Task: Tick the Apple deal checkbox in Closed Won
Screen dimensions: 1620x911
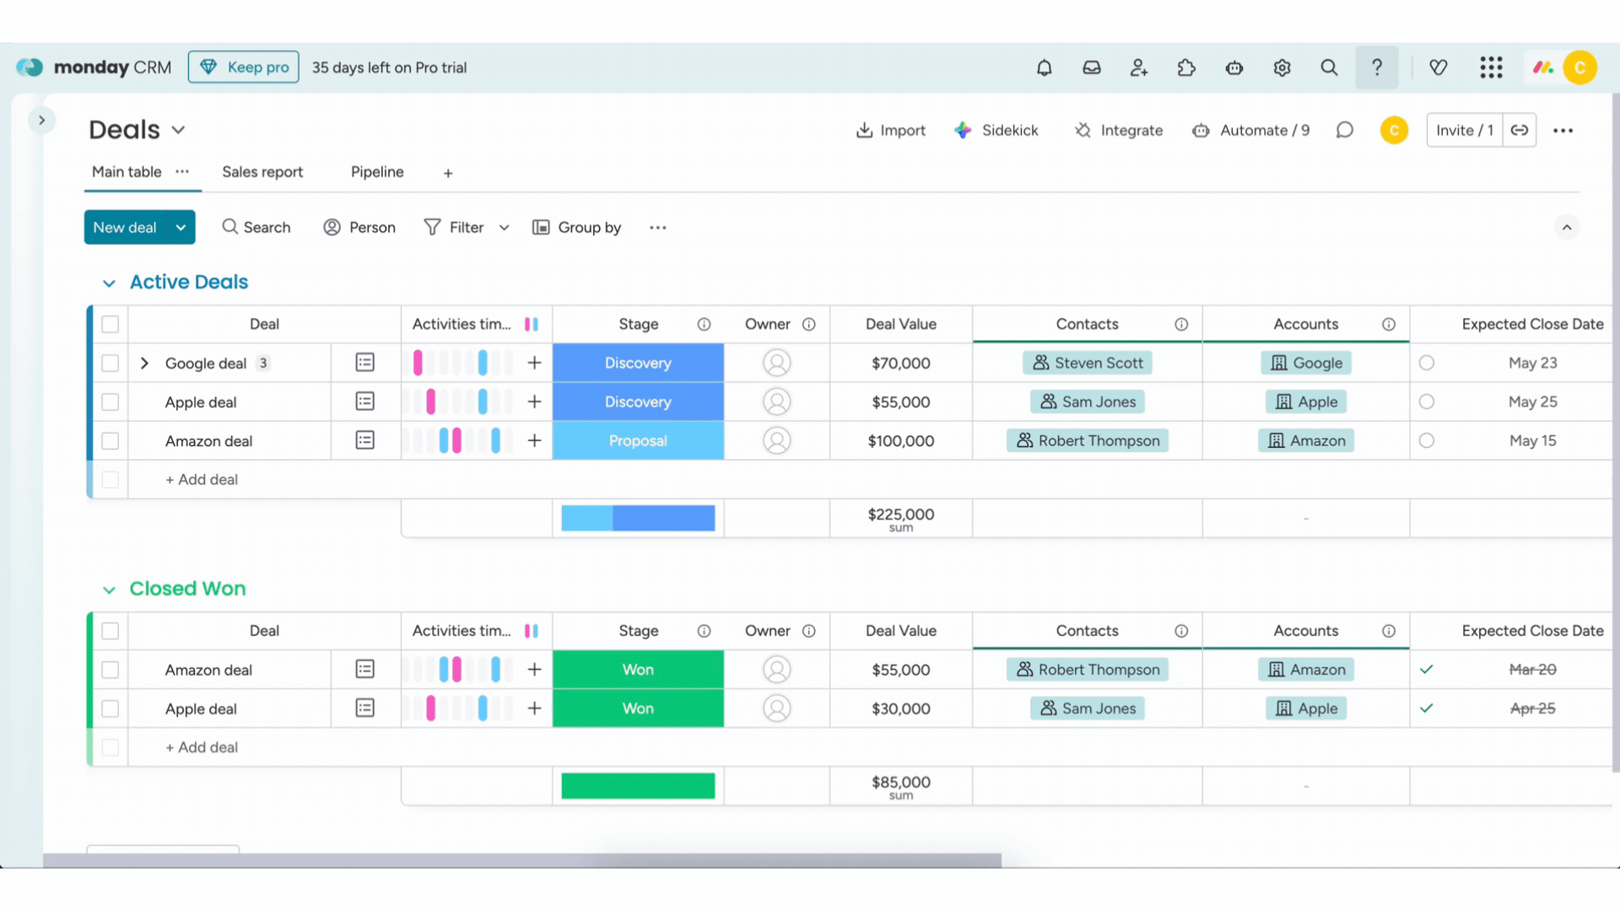Action: pos(111,709)
